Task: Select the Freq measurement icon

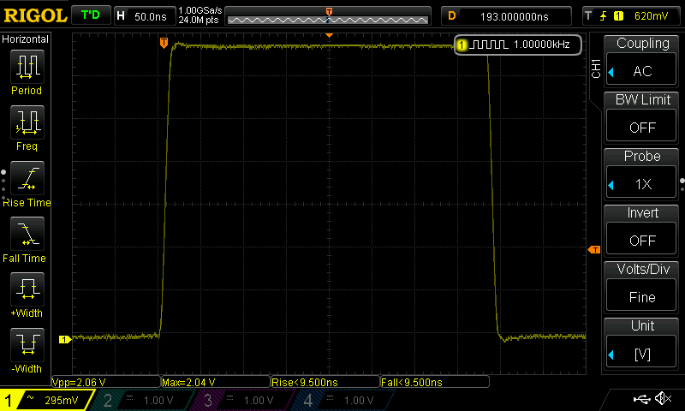Action: tap(27, 122)
